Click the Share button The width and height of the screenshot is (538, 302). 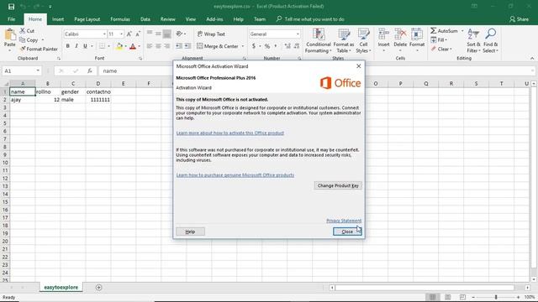click(x=519, y=19)
